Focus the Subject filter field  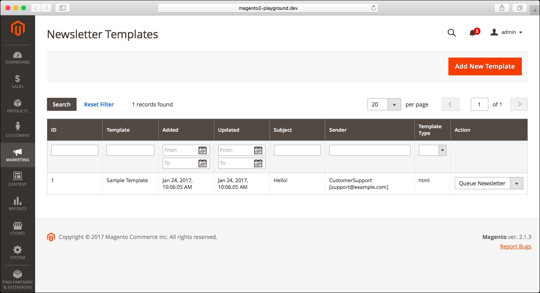tap(297, 150)
